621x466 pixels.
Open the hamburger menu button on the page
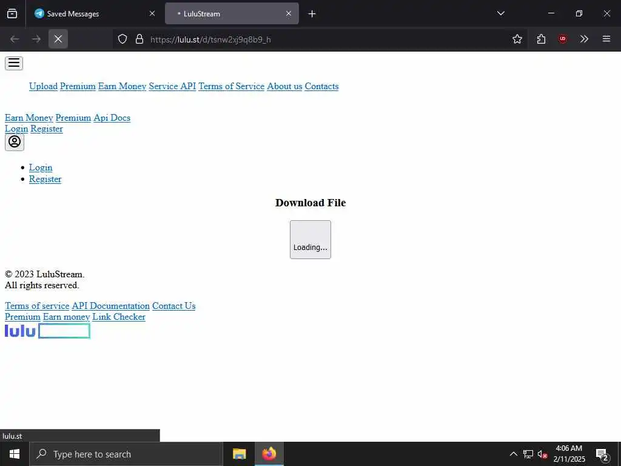[14, 63]
